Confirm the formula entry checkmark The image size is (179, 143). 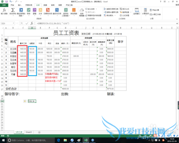(27, 23)
